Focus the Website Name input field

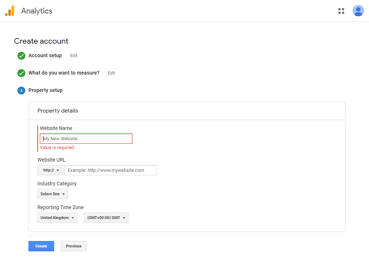(86, 139)
